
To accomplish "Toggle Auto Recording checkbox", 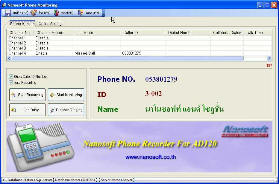I will click(x=11, y=83).
